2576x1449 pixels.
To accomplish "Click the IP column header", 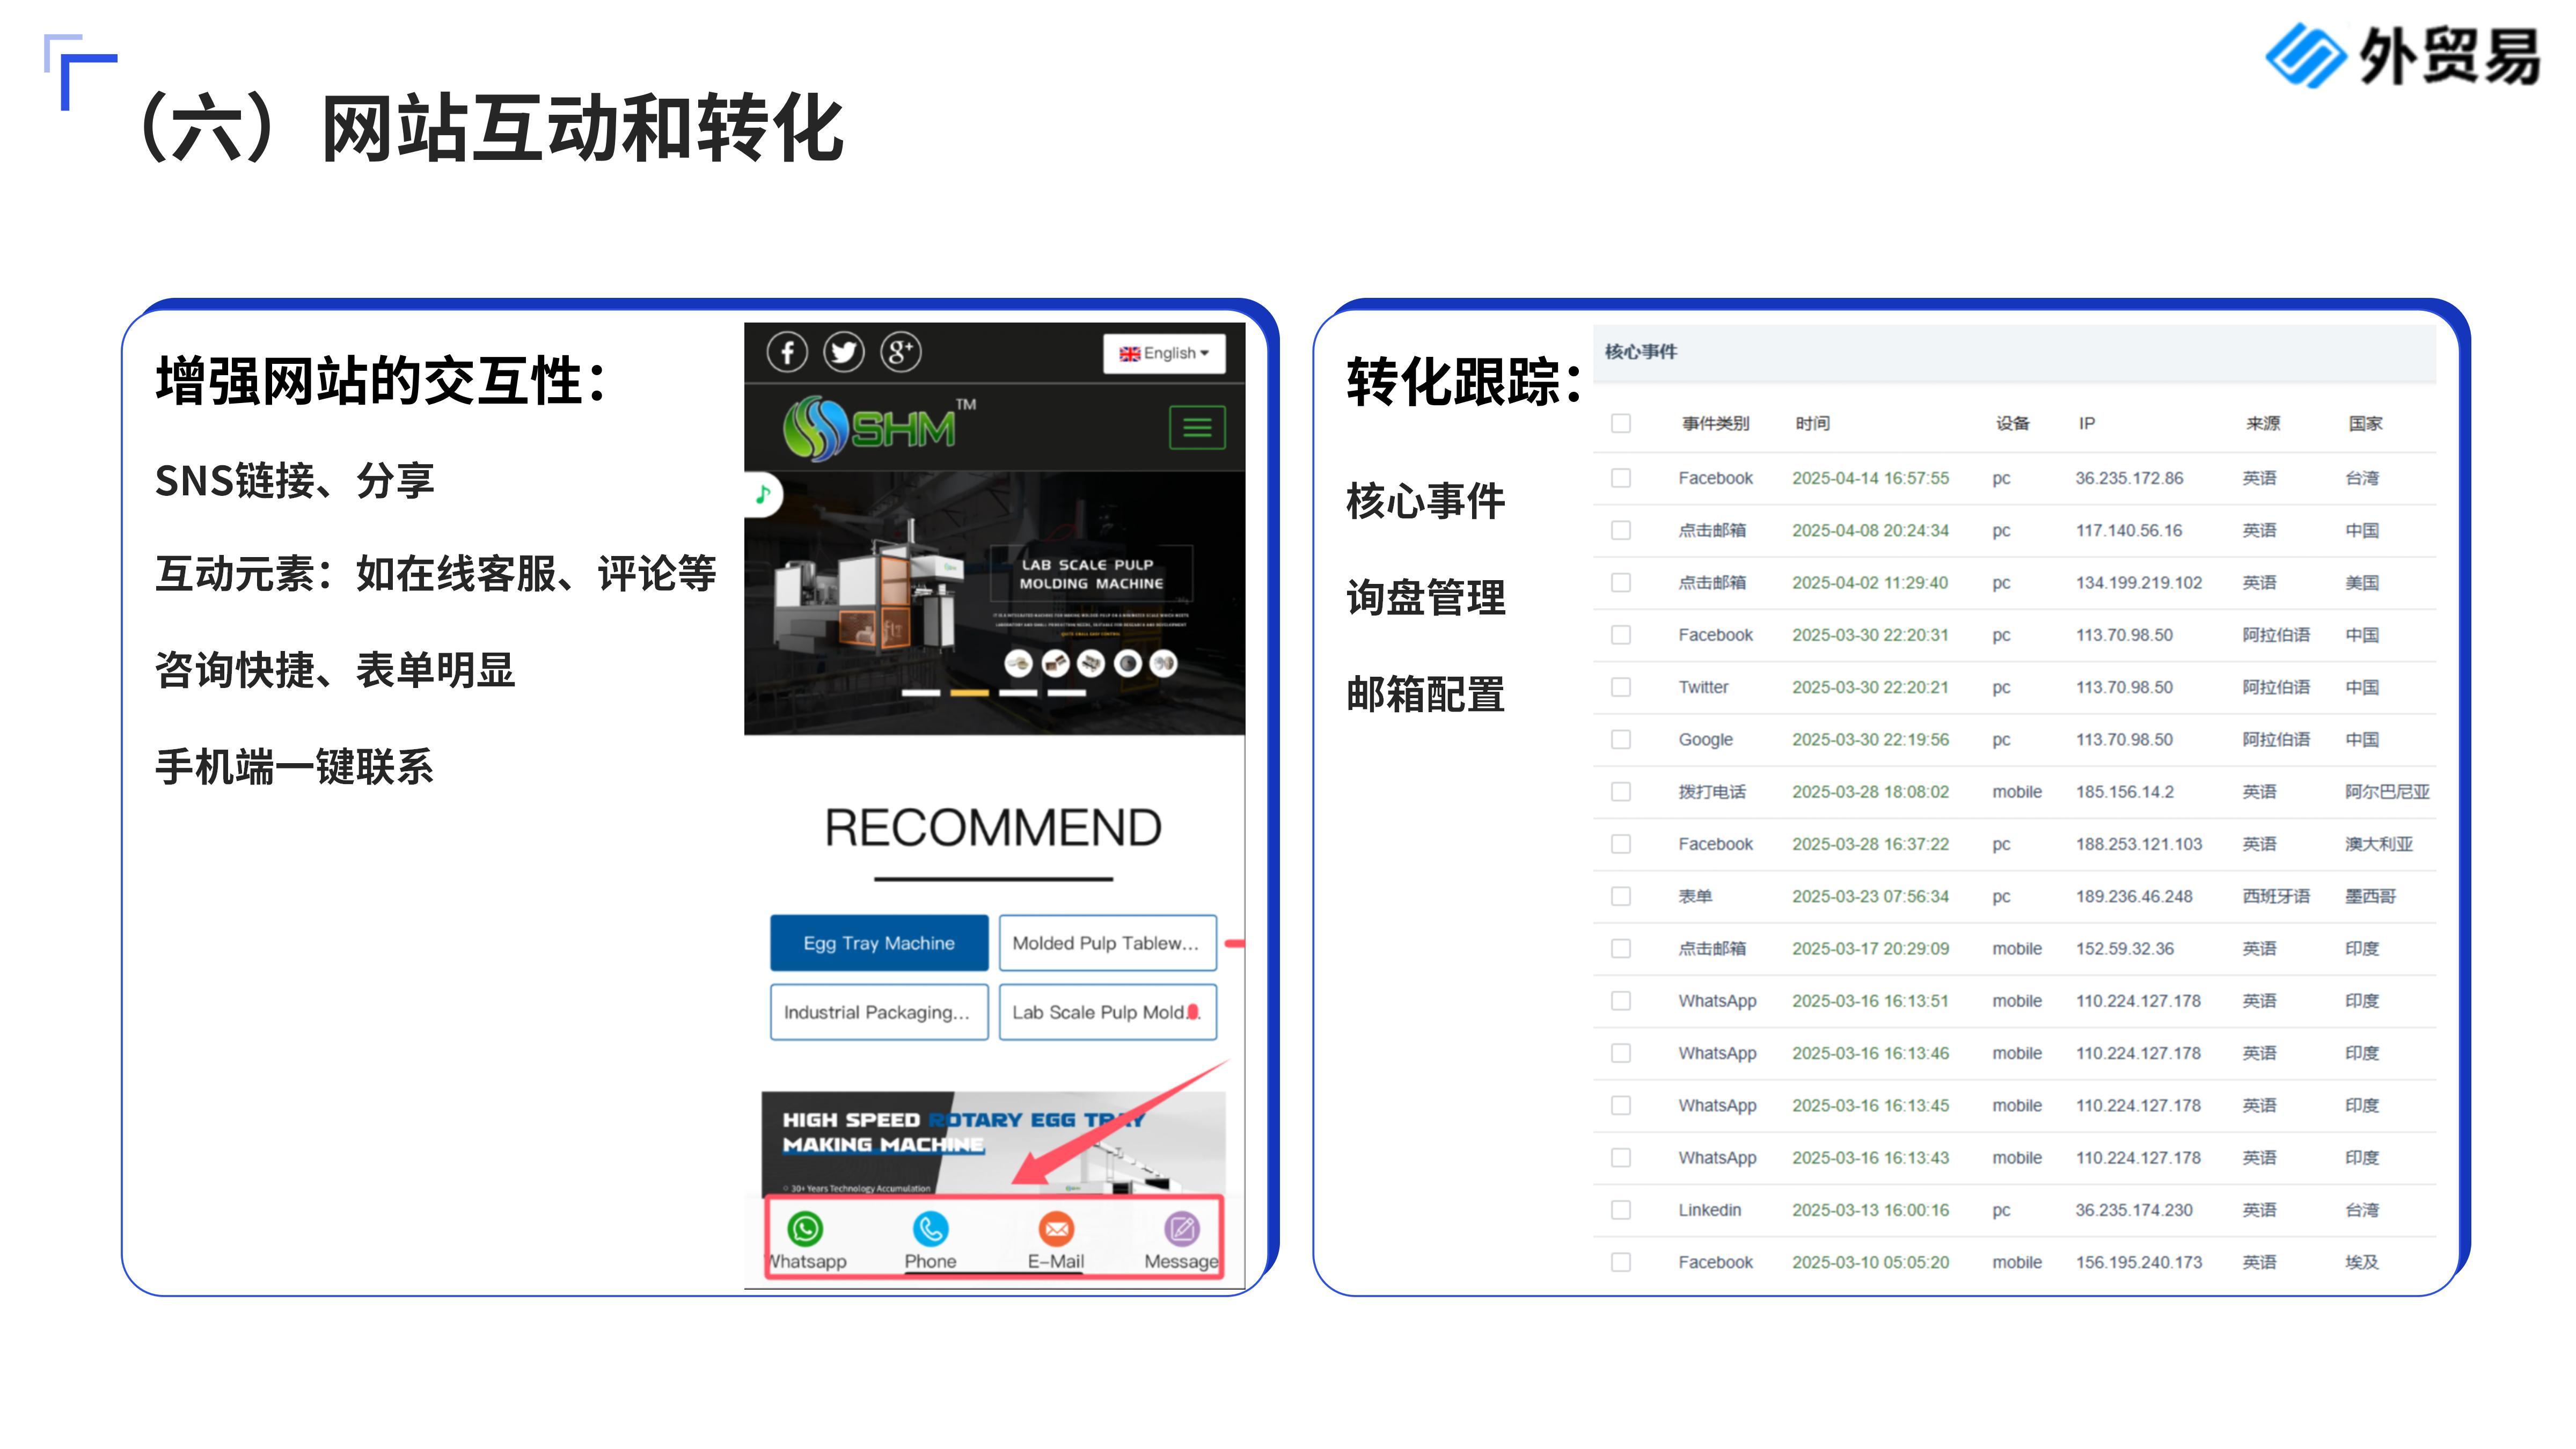I will point(2086,423).
